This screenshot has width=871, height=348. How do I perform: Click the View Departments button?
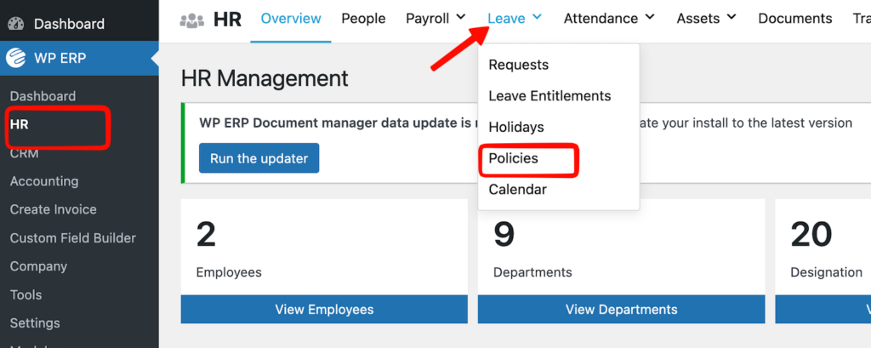(621, 309)
